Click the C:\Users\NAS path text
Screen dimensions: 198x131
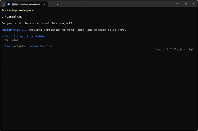11,17
